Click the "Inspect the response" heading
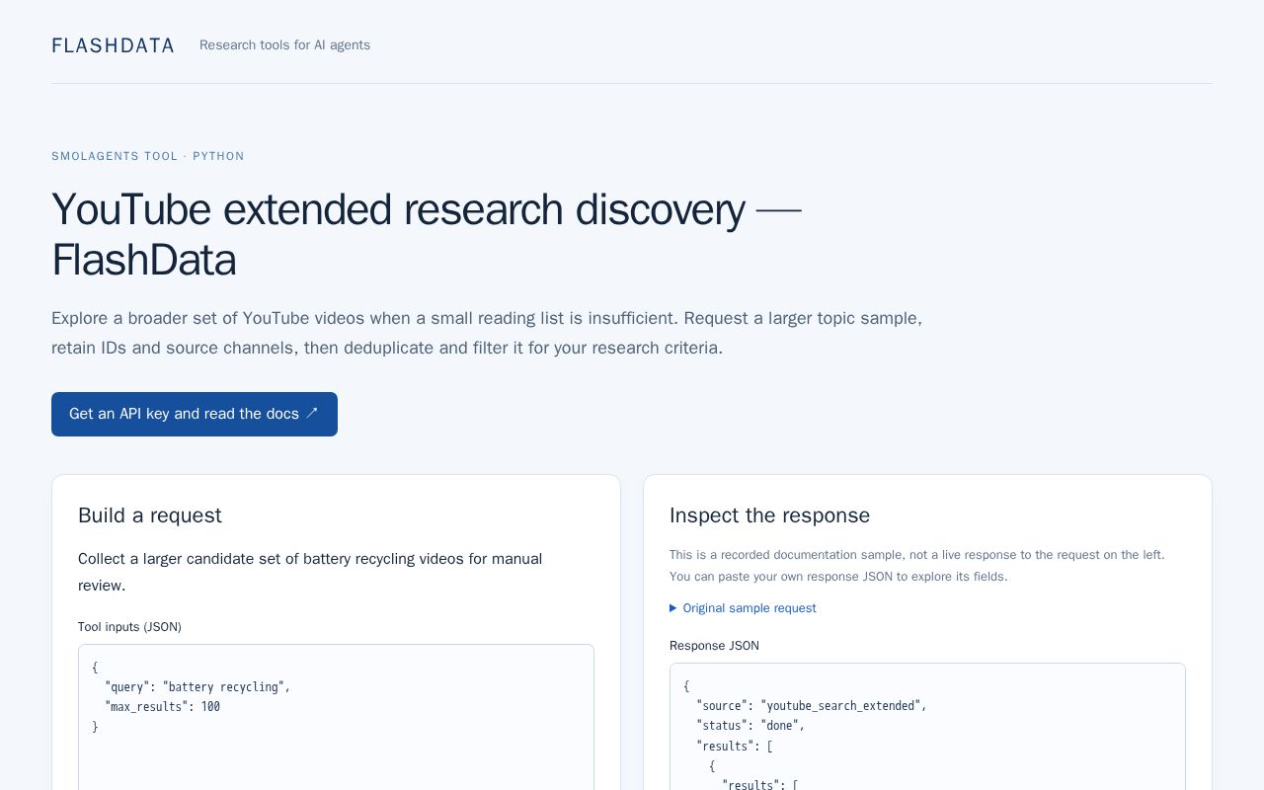The width and height of the screenshot is (1264, 790). 769,515
